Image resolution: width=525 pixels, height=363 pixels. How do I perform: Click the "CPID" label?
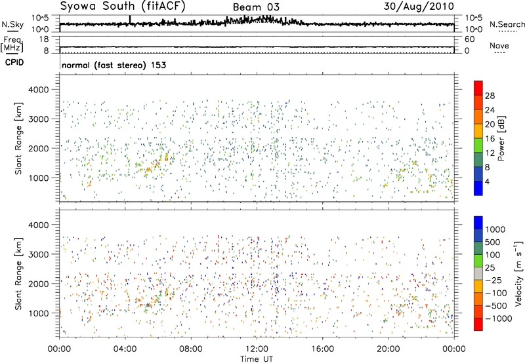pyautogui.click(x=14, y=62)
